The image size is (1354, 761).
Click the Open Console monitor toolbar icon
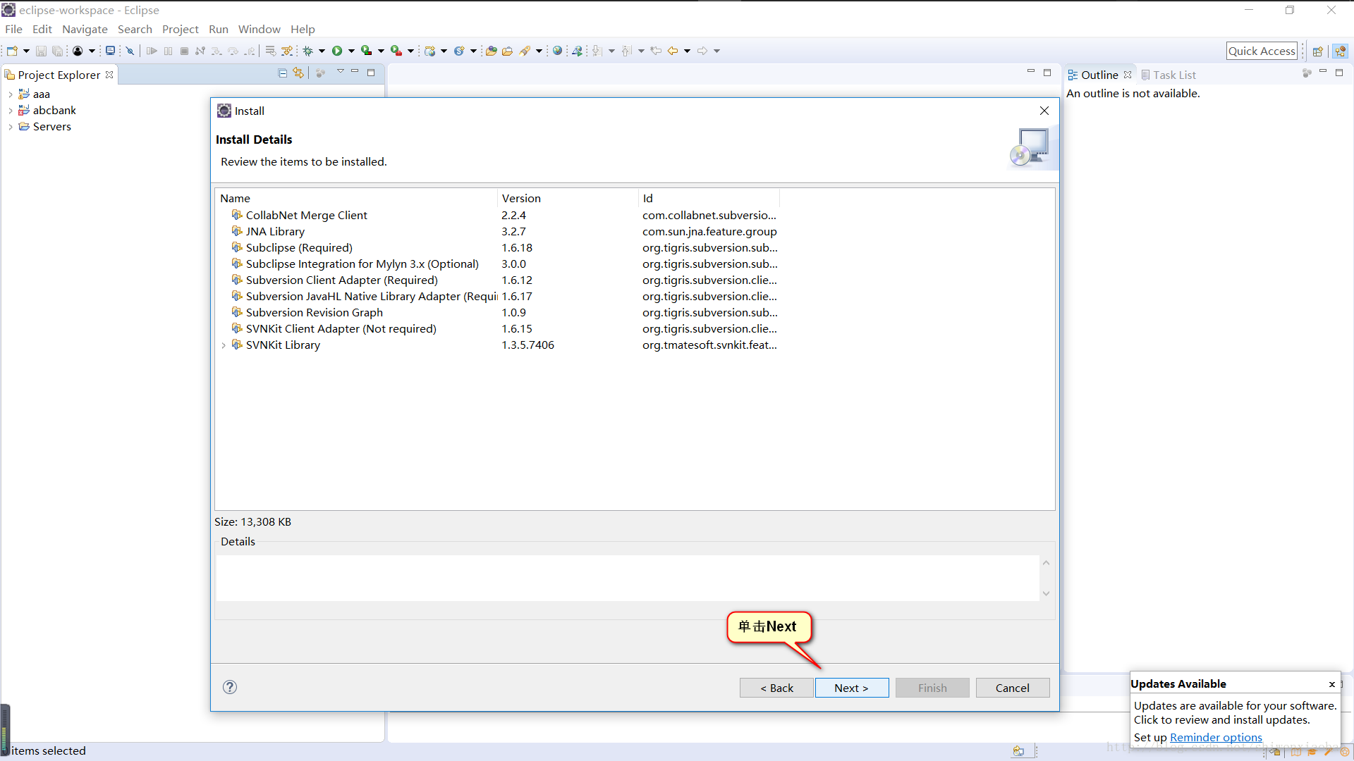pyautogui.click(x=110, y=51)
